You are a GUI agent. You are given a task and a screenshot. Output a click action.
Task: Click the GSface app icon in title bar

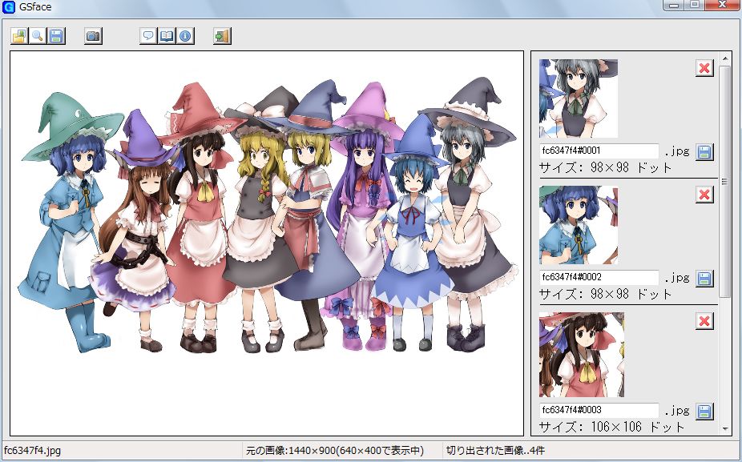point(9,7)
